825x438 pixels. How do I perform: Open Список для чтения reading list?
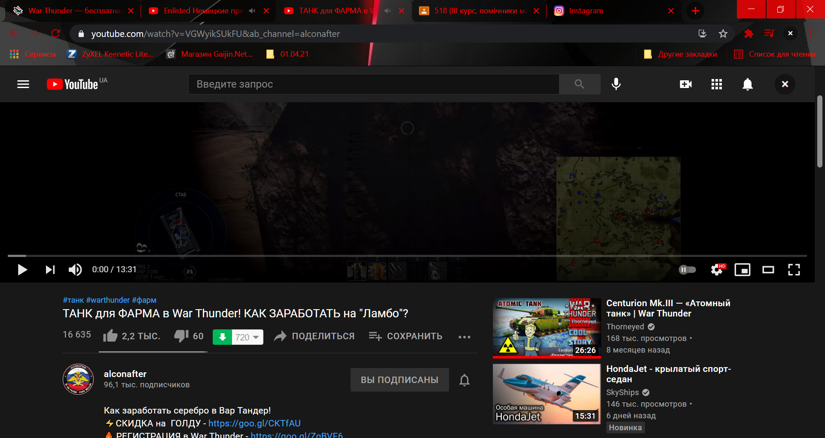tap(775, 54)
